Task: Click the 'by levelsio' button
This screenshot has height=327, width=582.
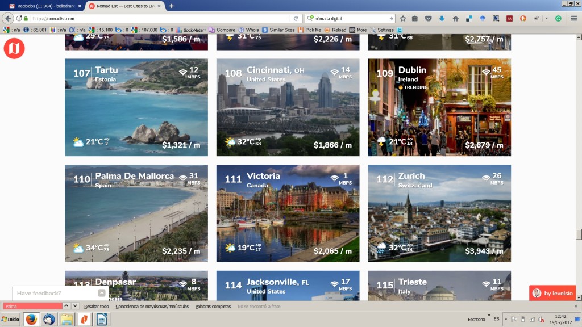Action: tap(552, 294)
